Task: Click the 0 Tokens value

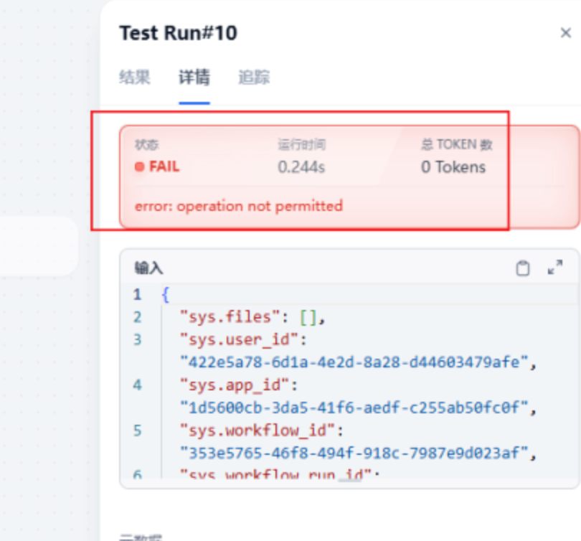Action: tap(453, 167)
